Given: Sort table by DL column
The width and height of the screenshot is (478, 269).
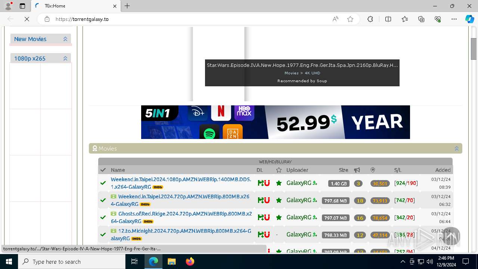Looking at the screenshot, I should point(260,170).
